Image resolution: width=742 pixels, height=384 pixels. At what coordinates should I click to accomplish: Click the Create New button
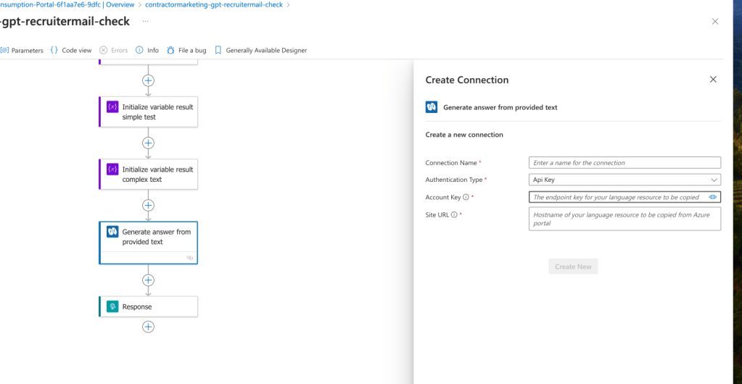[x=573, y=266]
